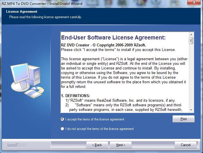Click the Print button

point(183,119)
